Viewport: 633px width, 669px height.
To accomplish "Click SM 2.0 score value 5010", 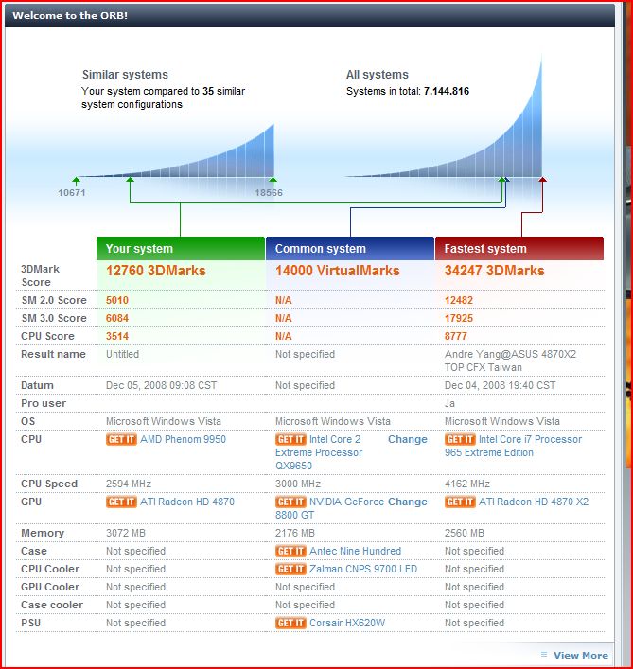I will 117,300.
